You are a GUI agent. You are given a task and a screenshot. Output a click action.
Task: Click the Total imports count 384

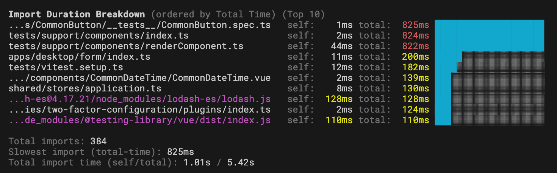tap(98, 142)
